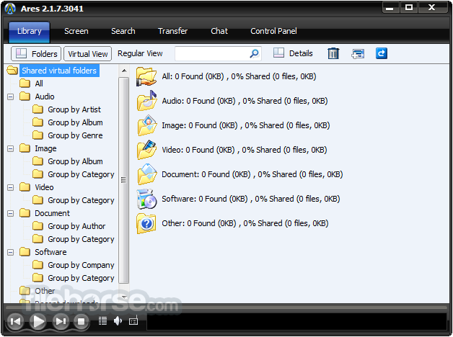Collapse the Document tree node
453x337 pixels.
(x=11, y=213)
